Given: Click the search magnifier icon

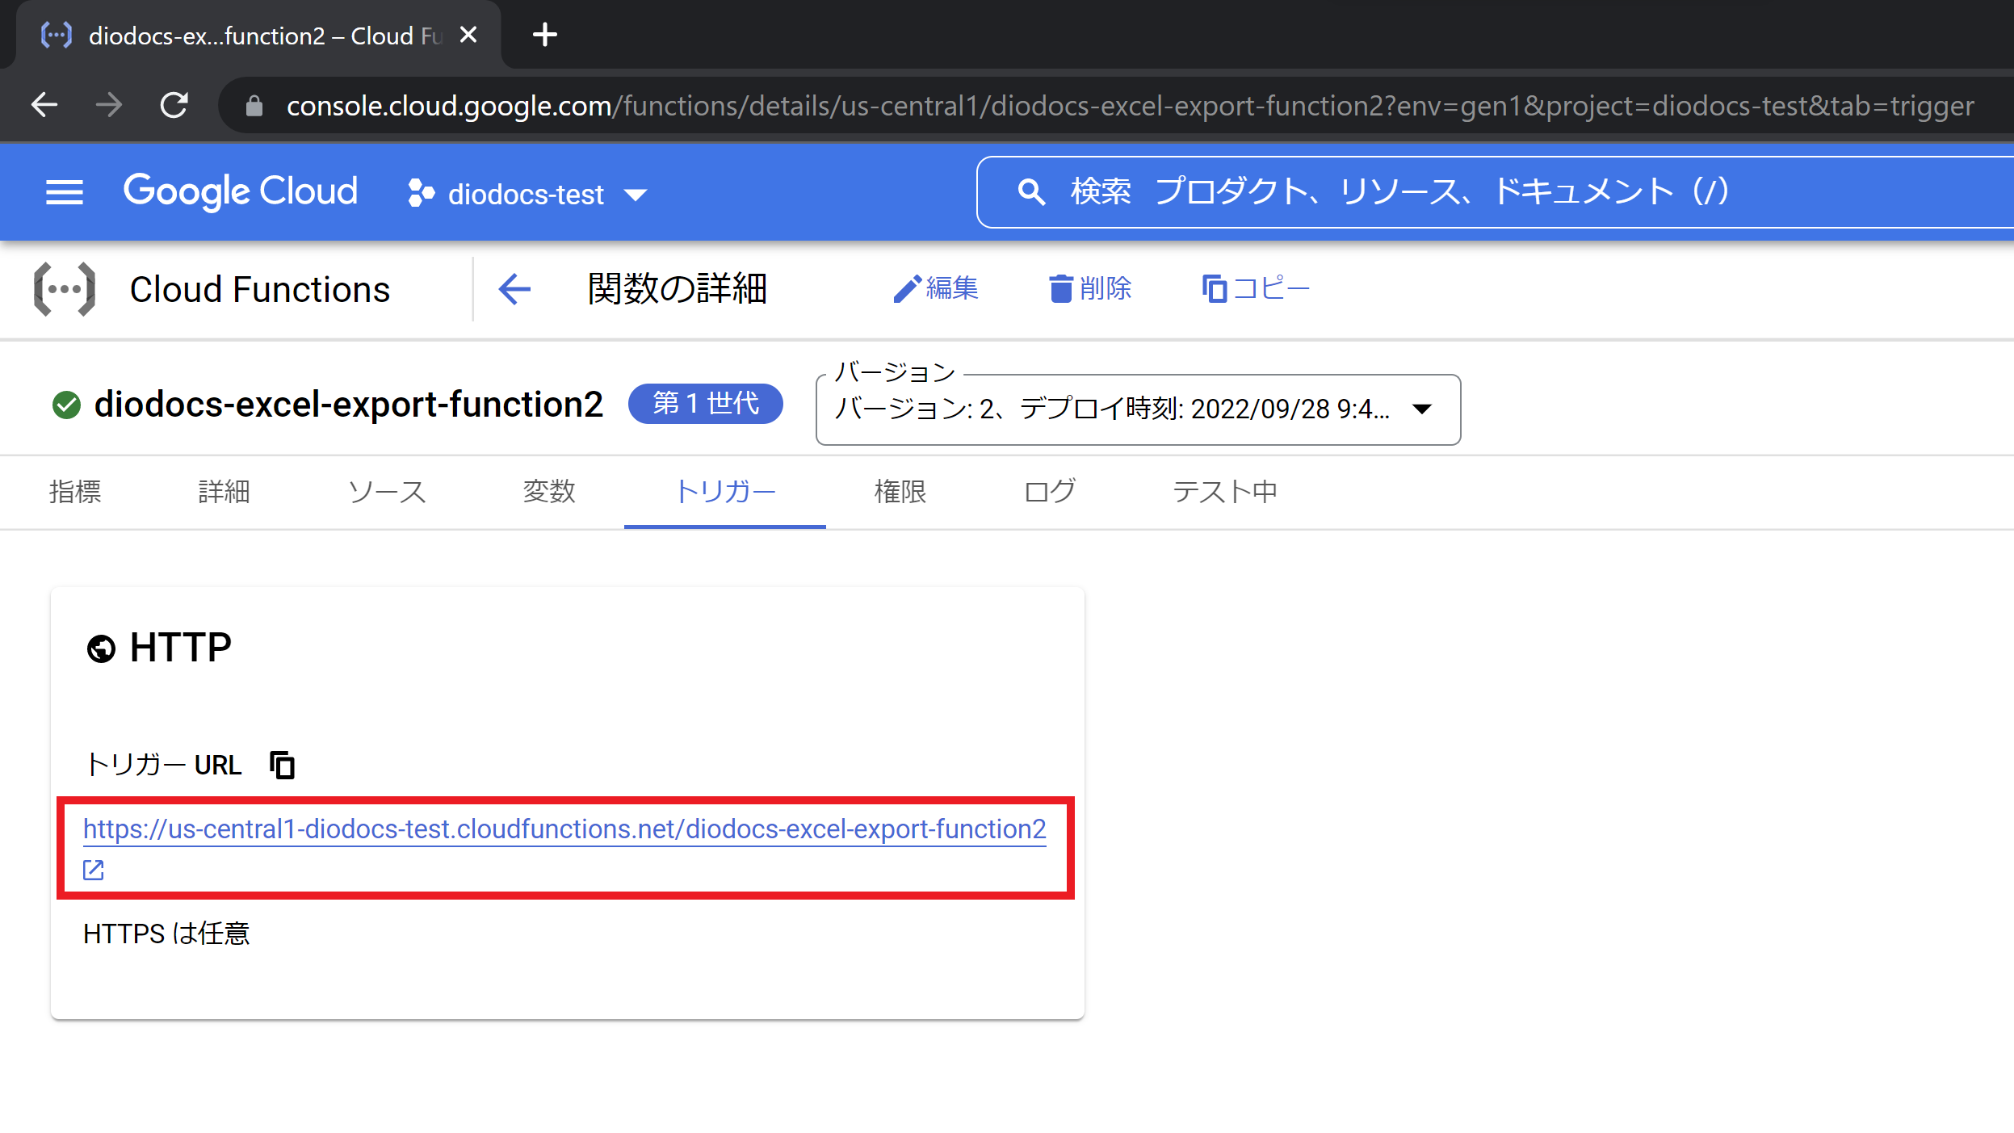Looking at the screenshot, I should pos(1031,192).
